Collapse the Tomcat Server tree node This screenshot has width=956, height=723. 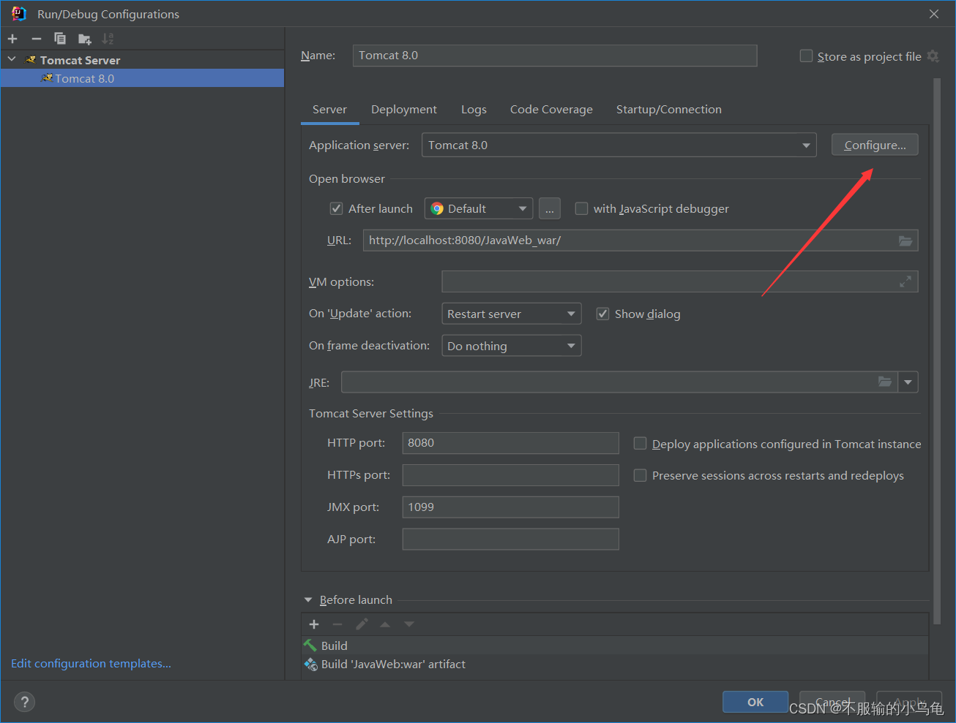pos(12,59)
